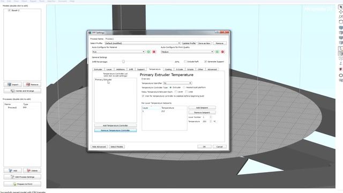The width and height of the screenshot is (343, 193).
Task: Select the move/translate tool in right toolbar
Action: click(x=341, y=12)
